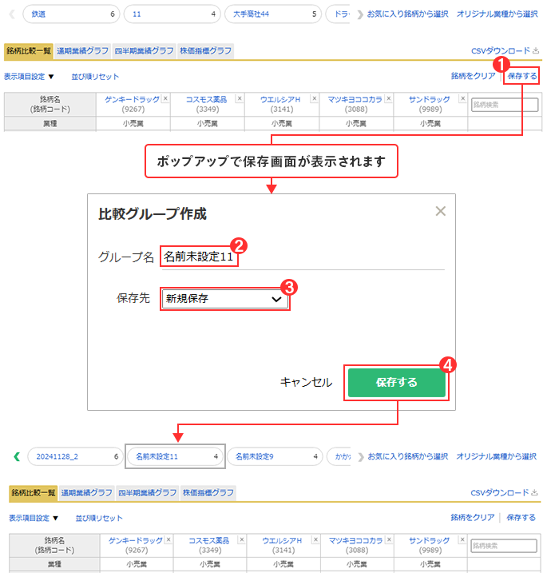The image size is (543, 573).
Task: Remove ゲンキードラッグ column in upper comparison table
Action: pyautogui.click(x=165, y=98)
